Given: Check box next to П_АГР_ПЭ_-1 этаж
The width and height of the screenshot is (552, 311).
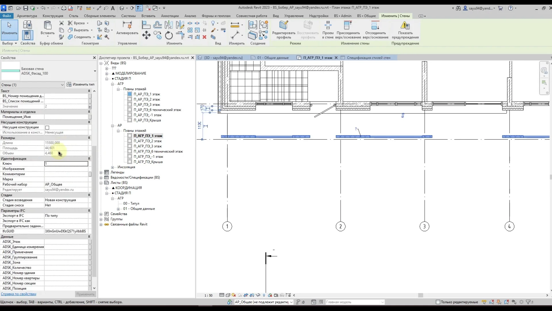Looking at the screenshot, I should tap(130, 157).
